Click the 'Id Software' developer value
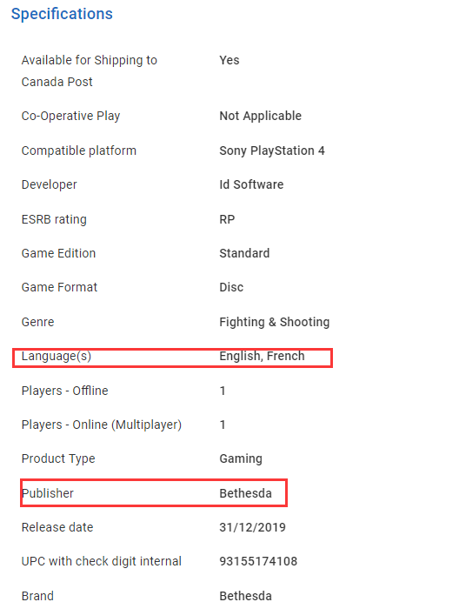Image resolution: width=459 pixels, height=602 pixels. point(251,184)
